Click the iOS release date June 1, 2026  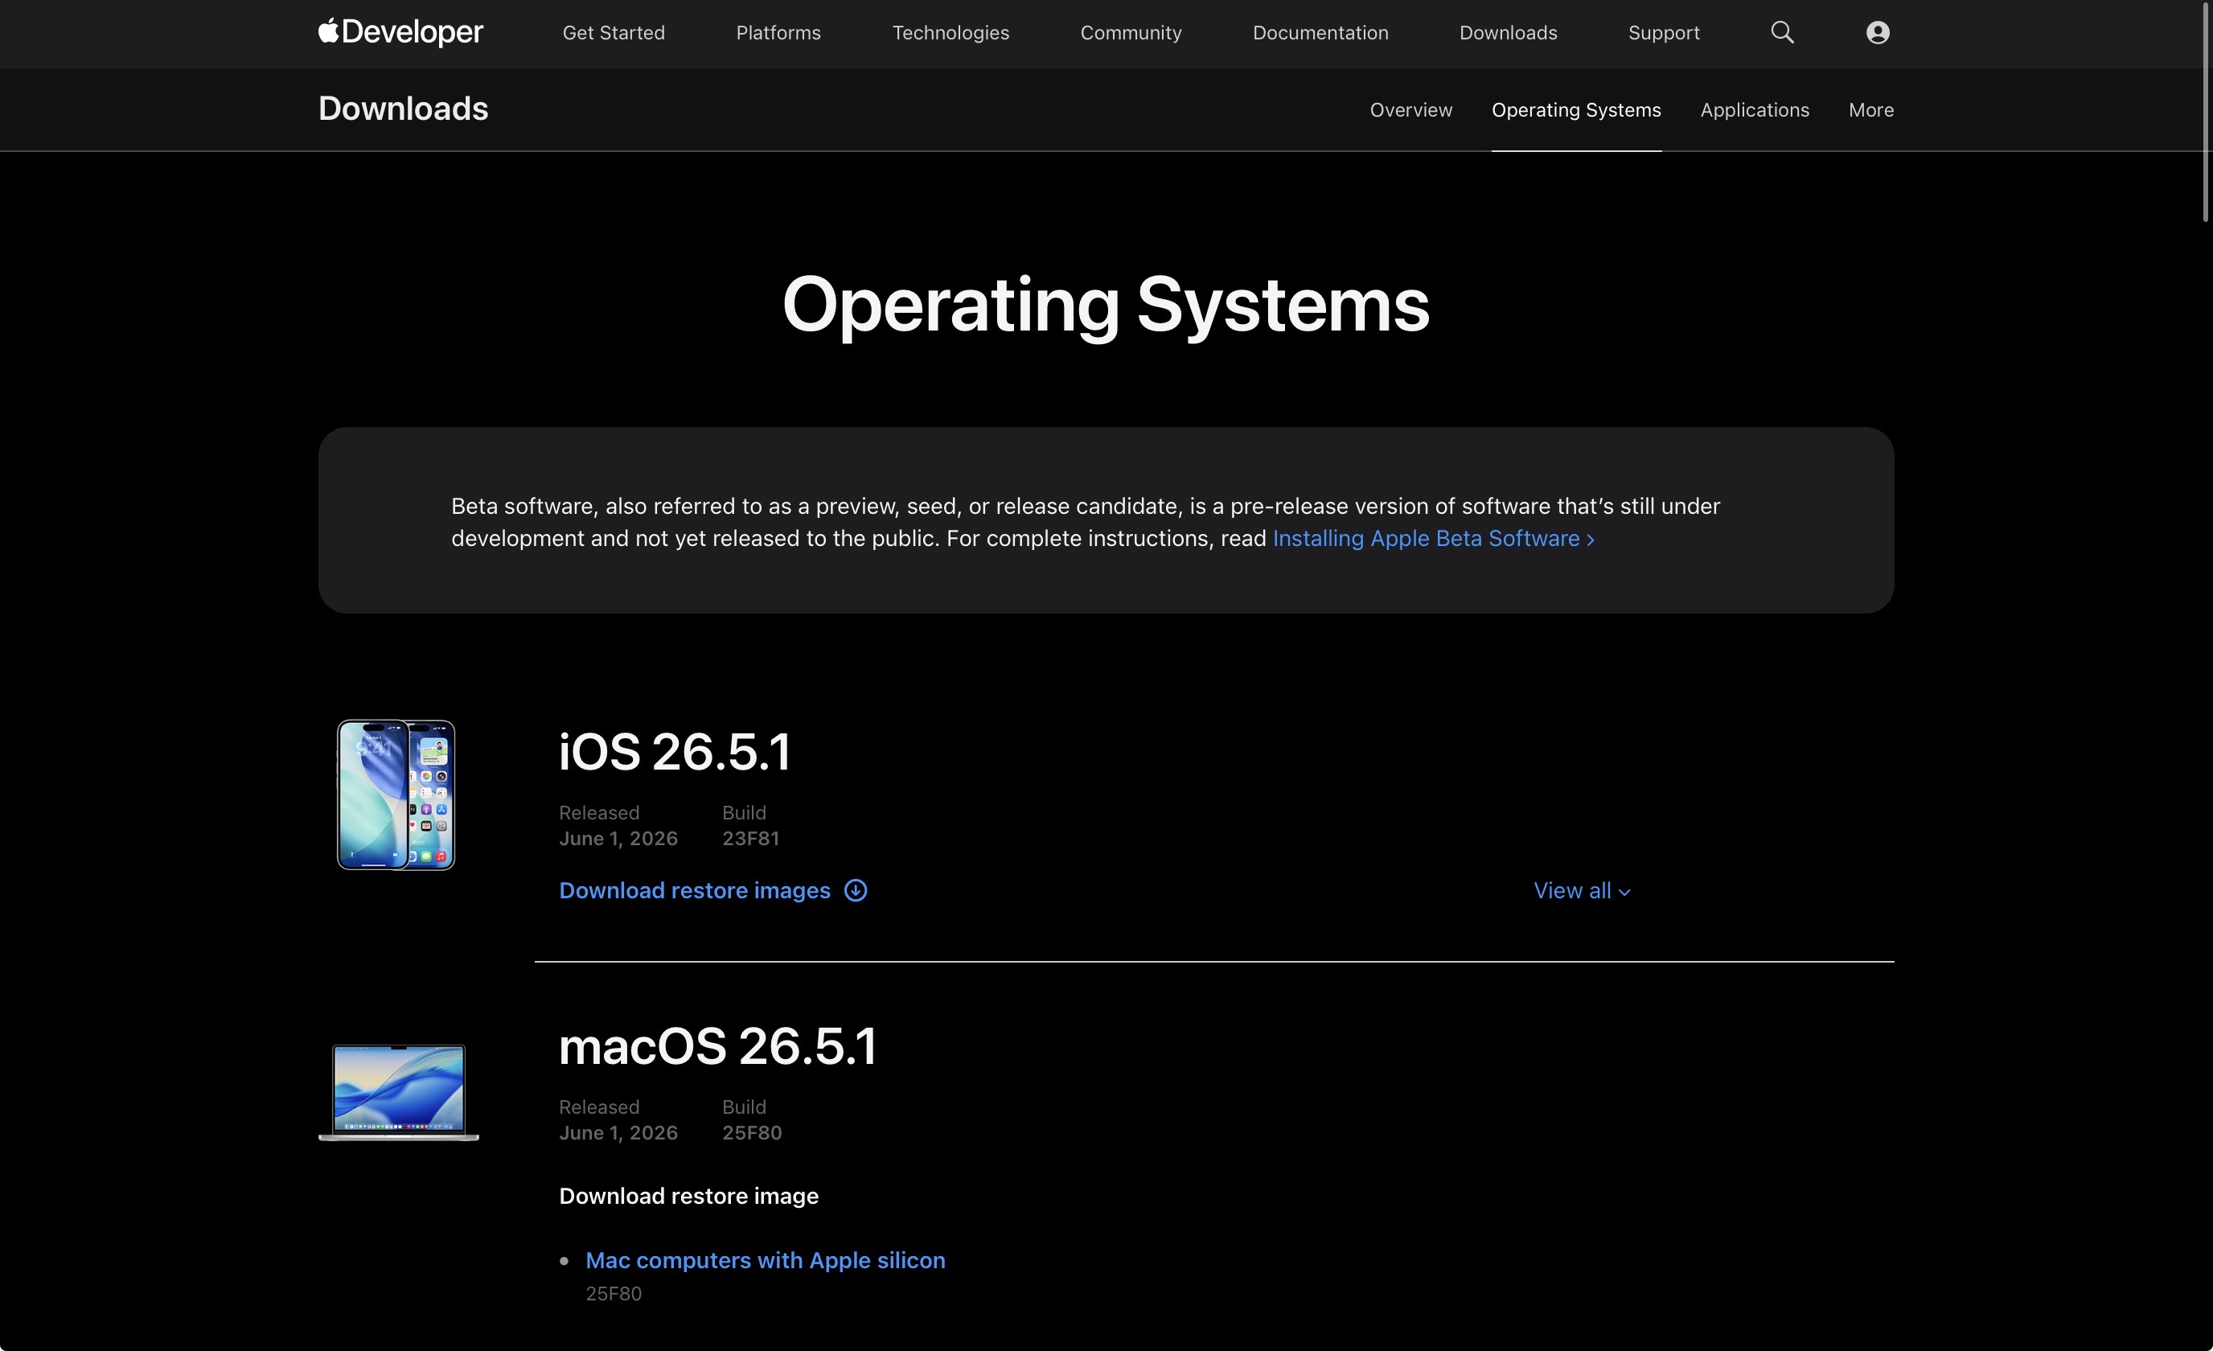(618, 838)
